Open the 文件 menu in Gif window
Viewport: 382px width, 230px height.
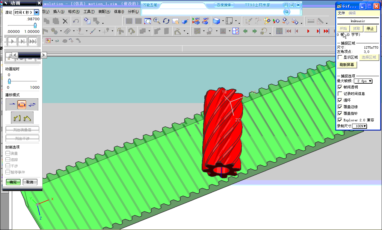(342, 13)
